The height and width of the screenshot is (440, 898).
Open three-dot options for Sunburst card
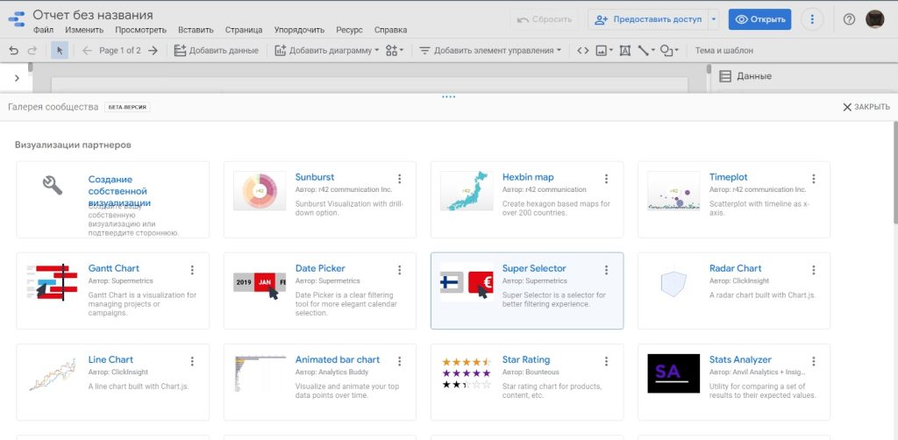(x=399, y=179)
